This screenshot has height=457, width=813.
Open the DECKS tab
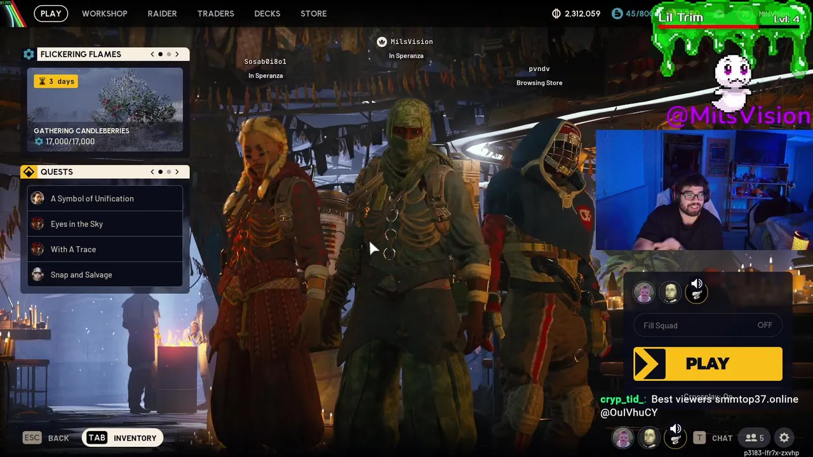267,13
